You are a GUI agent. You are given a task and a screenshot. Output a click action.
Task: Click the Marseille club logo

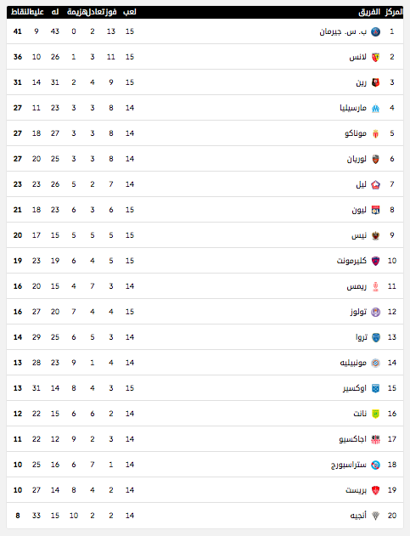(x=375, y=108)
